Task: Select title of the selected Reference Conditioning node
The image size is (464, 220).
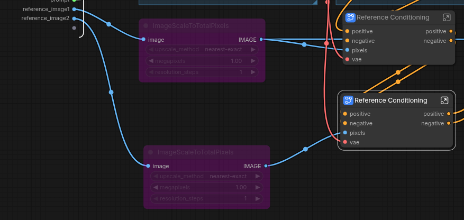Action: [x=390, y=100]
